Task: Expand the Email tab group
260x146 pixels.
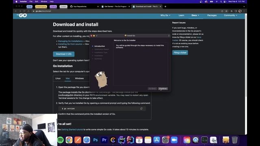Action: point(30,6)
